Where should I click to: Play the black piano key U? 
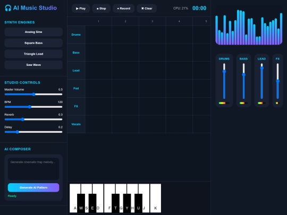(x=138, y=203)
